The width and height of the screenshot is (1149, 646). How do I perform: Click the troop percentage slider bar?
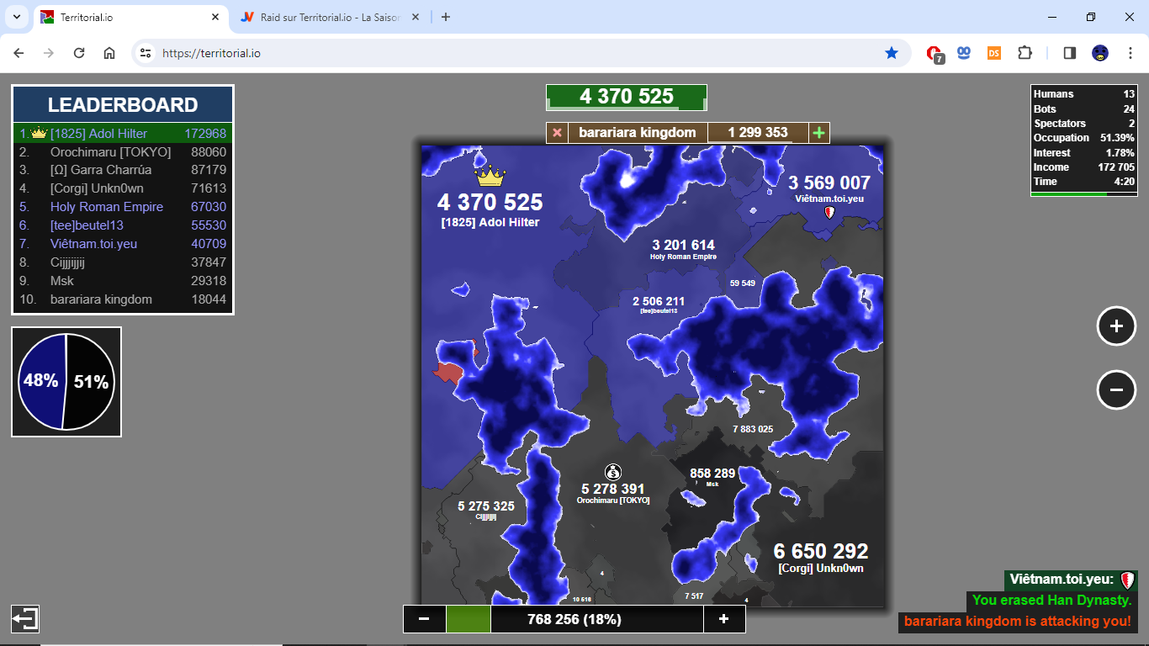pos(574,619)
